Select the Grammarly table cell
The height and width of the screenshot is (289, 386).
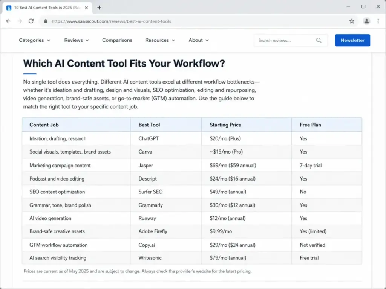click(x=166, y=205)
